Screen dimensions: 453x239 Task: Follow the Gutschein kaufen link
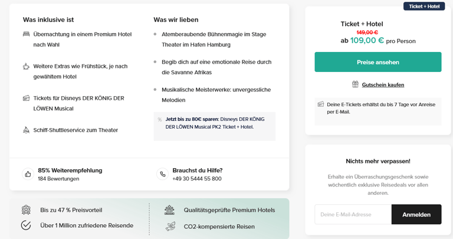(383, 84)
